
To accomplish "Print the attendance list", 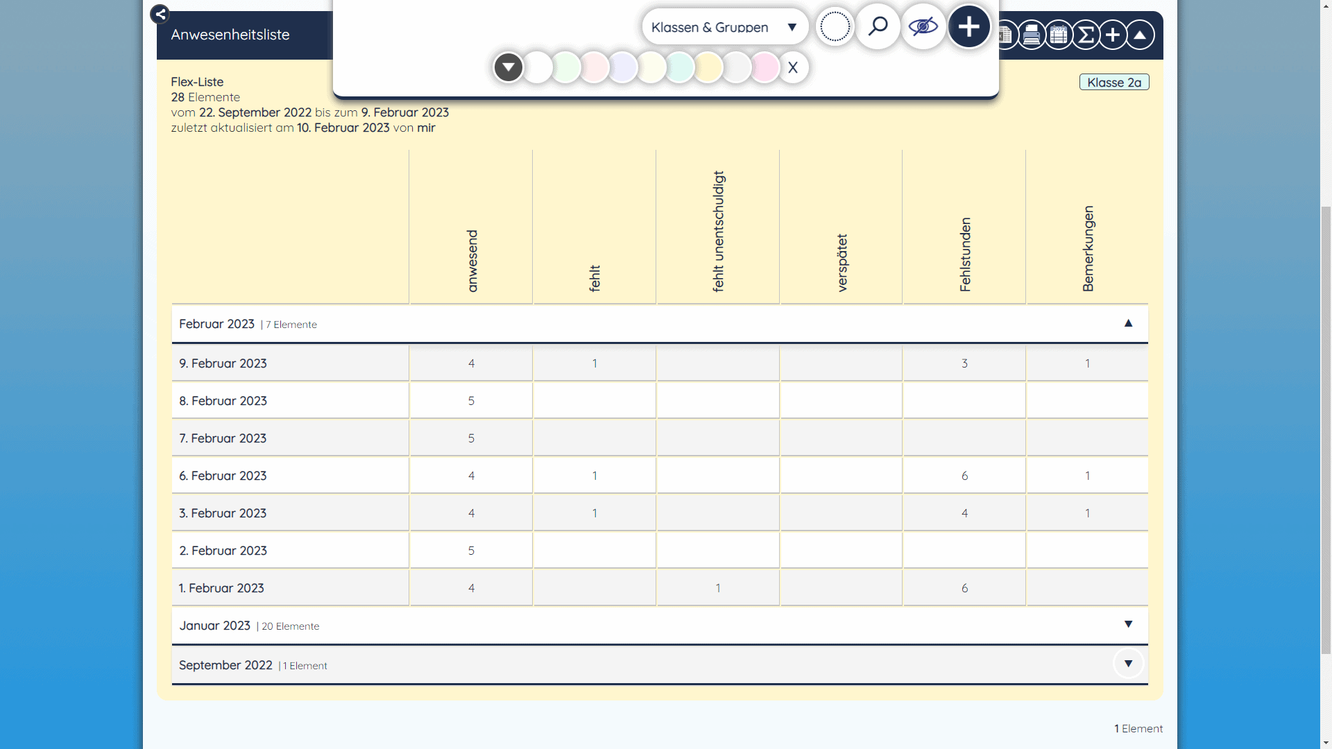I will [1032, 35].
